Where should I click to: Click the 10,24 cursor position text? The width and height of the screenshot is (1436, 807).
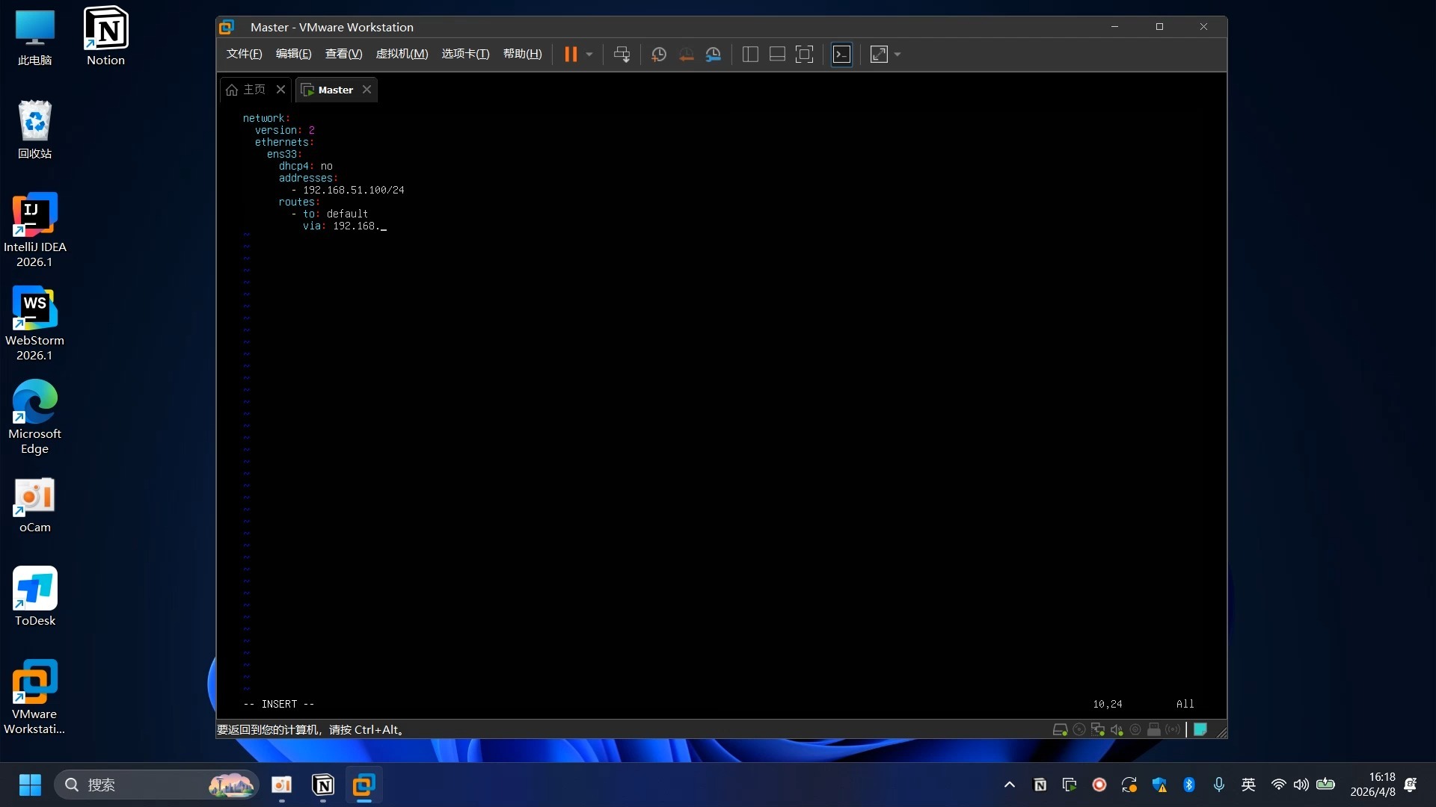[1108, 704]
